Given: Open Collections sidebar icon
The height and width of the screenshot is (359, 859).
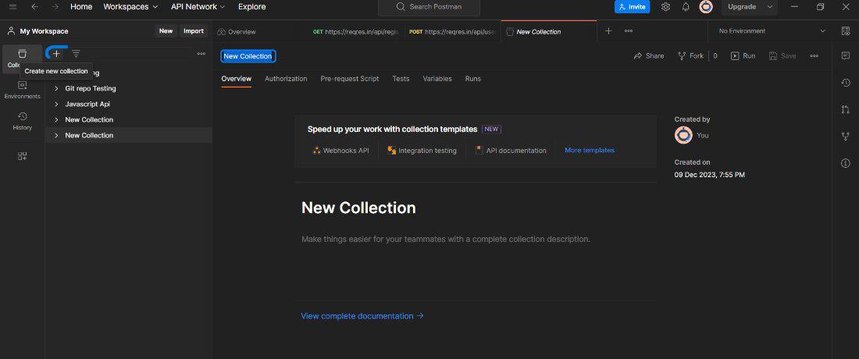Looking at the screenshot, I should (22, 58).
